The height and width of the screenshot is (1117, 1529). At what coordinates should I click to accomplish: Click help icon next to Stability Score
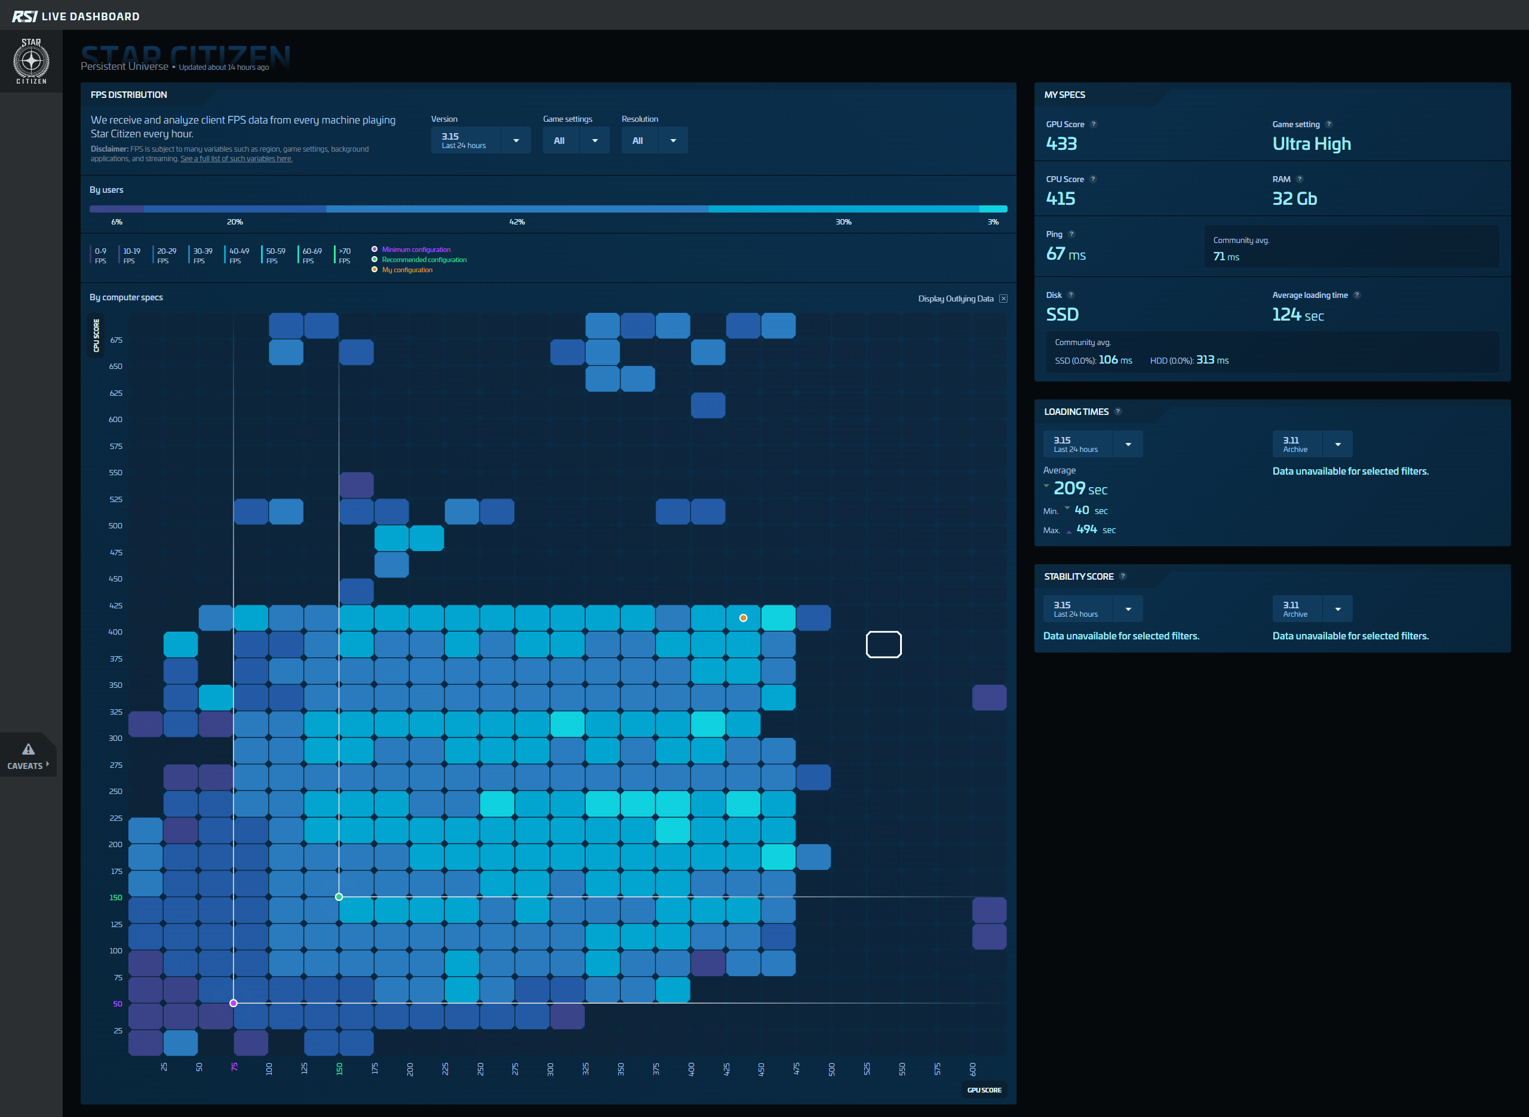(x=1123, y=576)
